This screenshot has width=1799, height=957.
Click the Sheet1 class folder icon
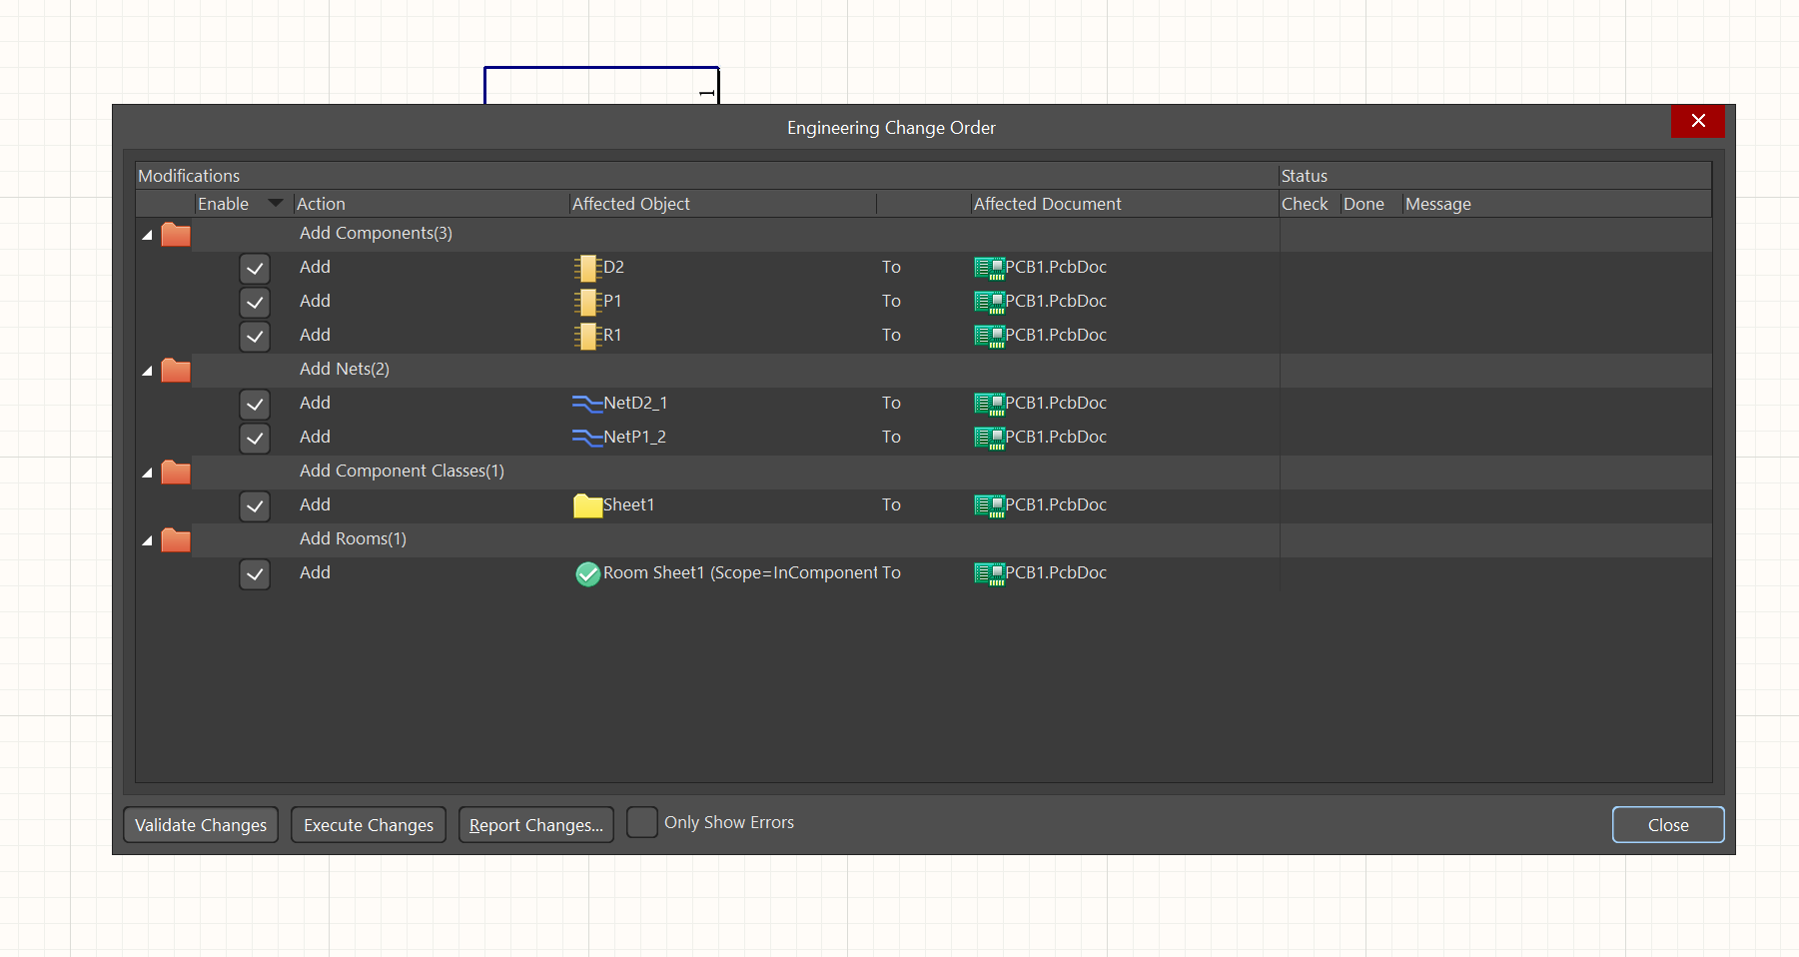588,505
